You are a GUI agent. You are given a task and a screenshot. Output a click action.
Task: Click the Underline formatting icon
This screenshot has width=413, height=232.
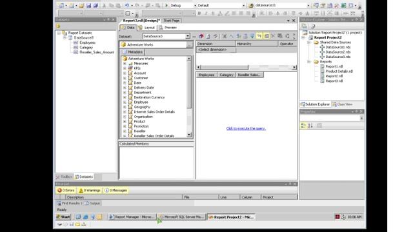pos(213,13)
